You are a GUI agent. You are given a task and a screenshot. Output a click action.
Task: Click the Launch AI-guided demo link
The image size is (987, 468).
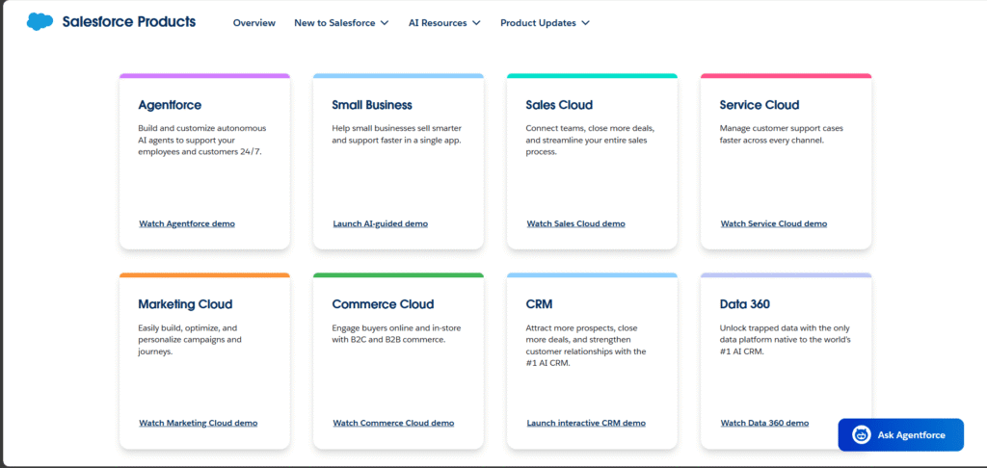pyautogui.click(x=380, y=223)
